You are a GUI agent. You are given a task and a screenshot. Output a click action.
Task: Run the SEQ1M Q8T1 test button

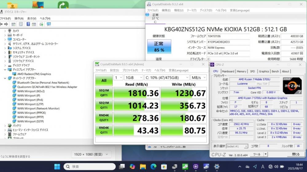[104, 93]
